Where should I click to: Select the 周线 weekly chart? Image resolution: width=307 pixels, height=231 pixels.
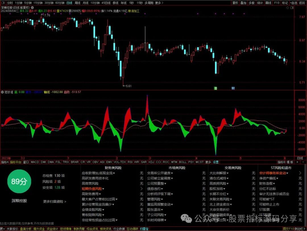click(x=78, y=3)
